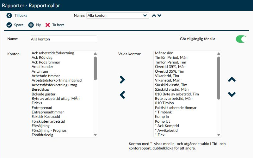Select Byte av arbetstid, Mån in Valda konton
The width and height of the screenshot is (253, 158).
pyautogui.click(x=174, y=99)
